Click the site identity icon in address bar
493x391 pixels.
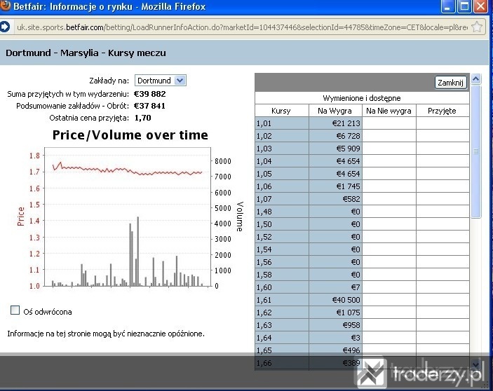(5, 27)
